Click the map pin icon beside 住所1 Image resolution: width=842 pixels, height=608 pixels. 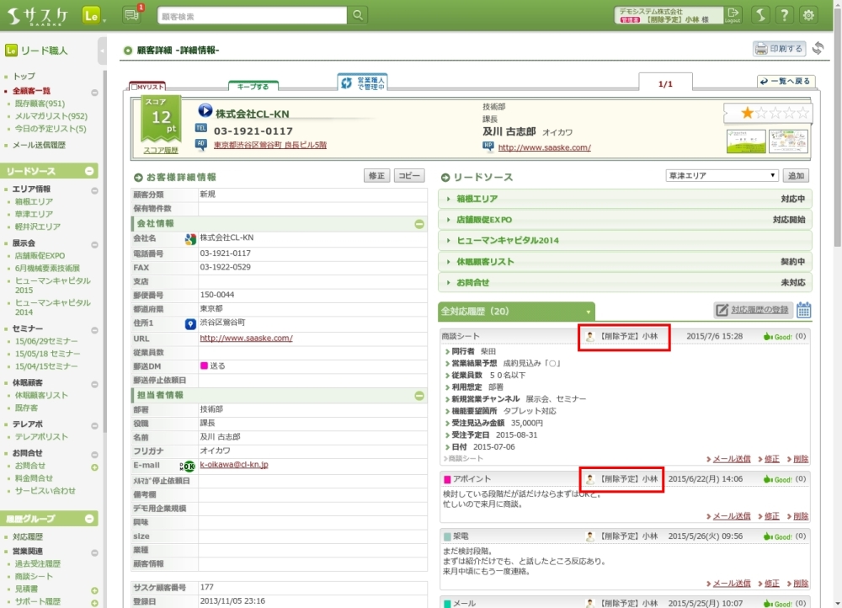190,323
